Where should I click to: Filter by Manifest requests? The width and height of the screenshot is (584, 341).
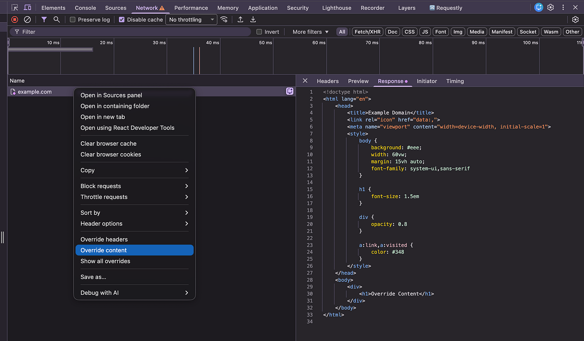click(502, 32)
